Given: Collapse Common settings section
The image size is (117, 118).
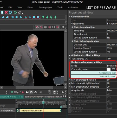Looking at the screenshot, I should pyautogui.click(x=70, y=16).
